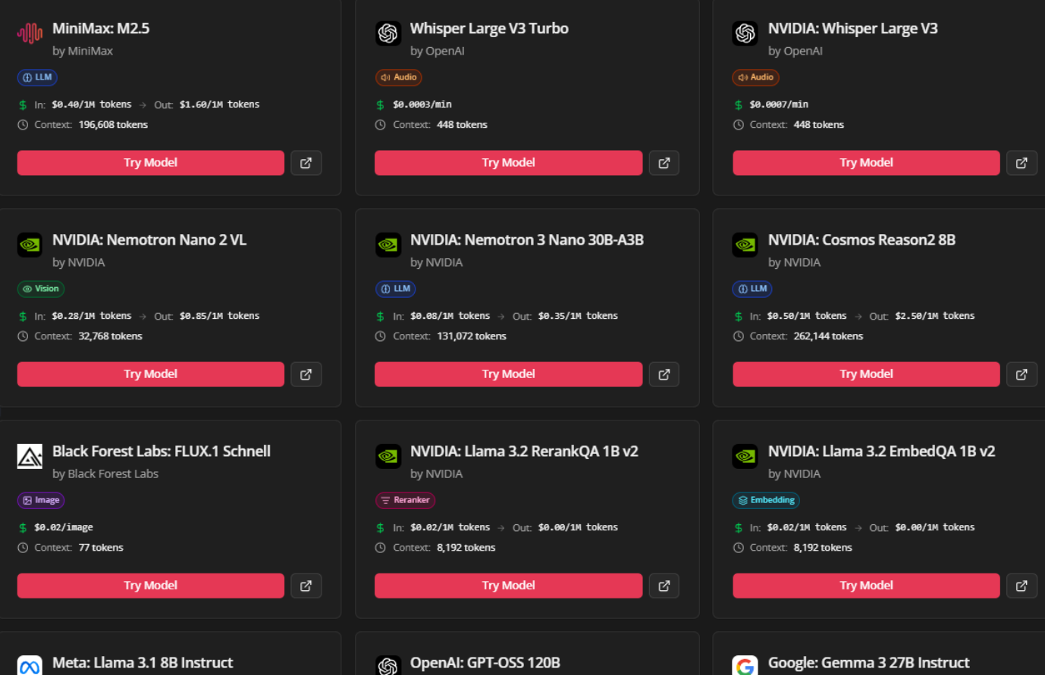Click OpenAI logo on NVIDIA: Whisper Large V3
The height and width of the screenshot is (675, 1045).
tap(745, 33)
